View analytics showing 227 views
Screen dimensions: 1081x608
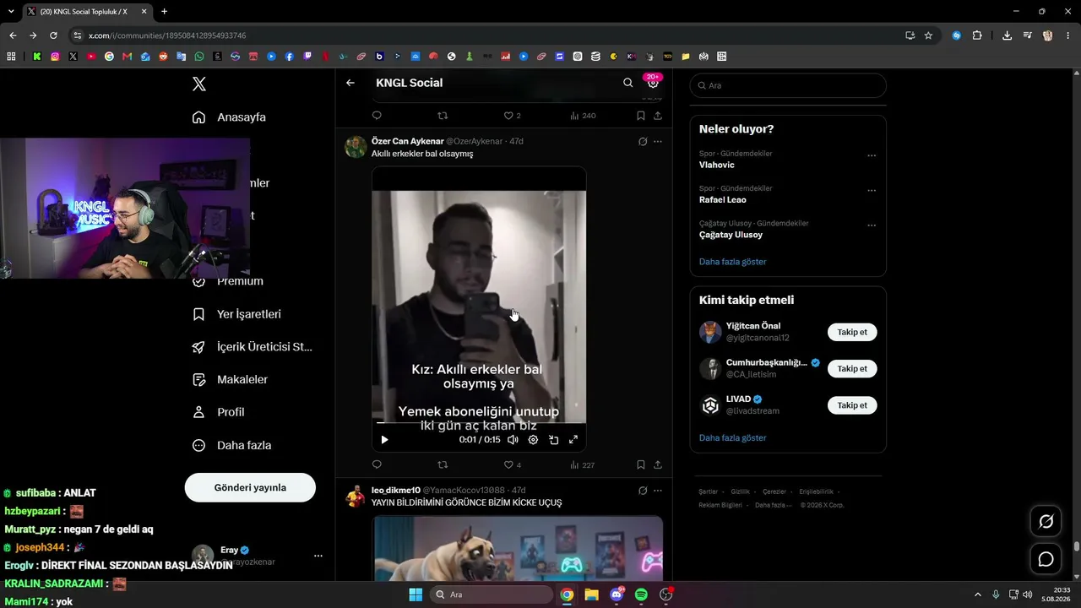pos(582,464)
